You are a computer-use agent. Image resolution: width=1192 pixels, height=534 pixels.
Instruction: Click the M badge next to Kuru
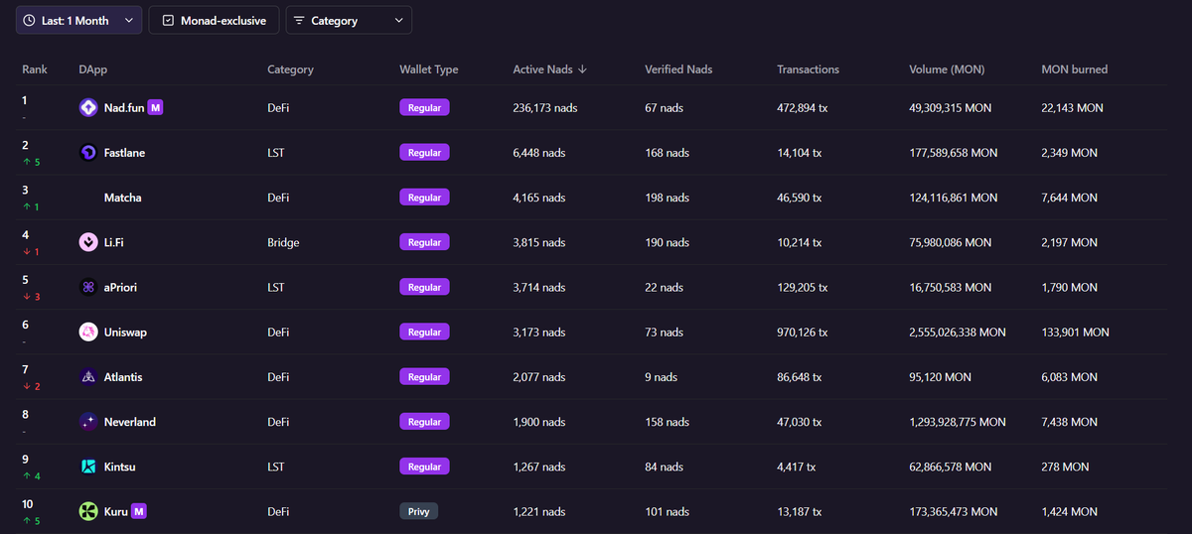pos(140,511)
